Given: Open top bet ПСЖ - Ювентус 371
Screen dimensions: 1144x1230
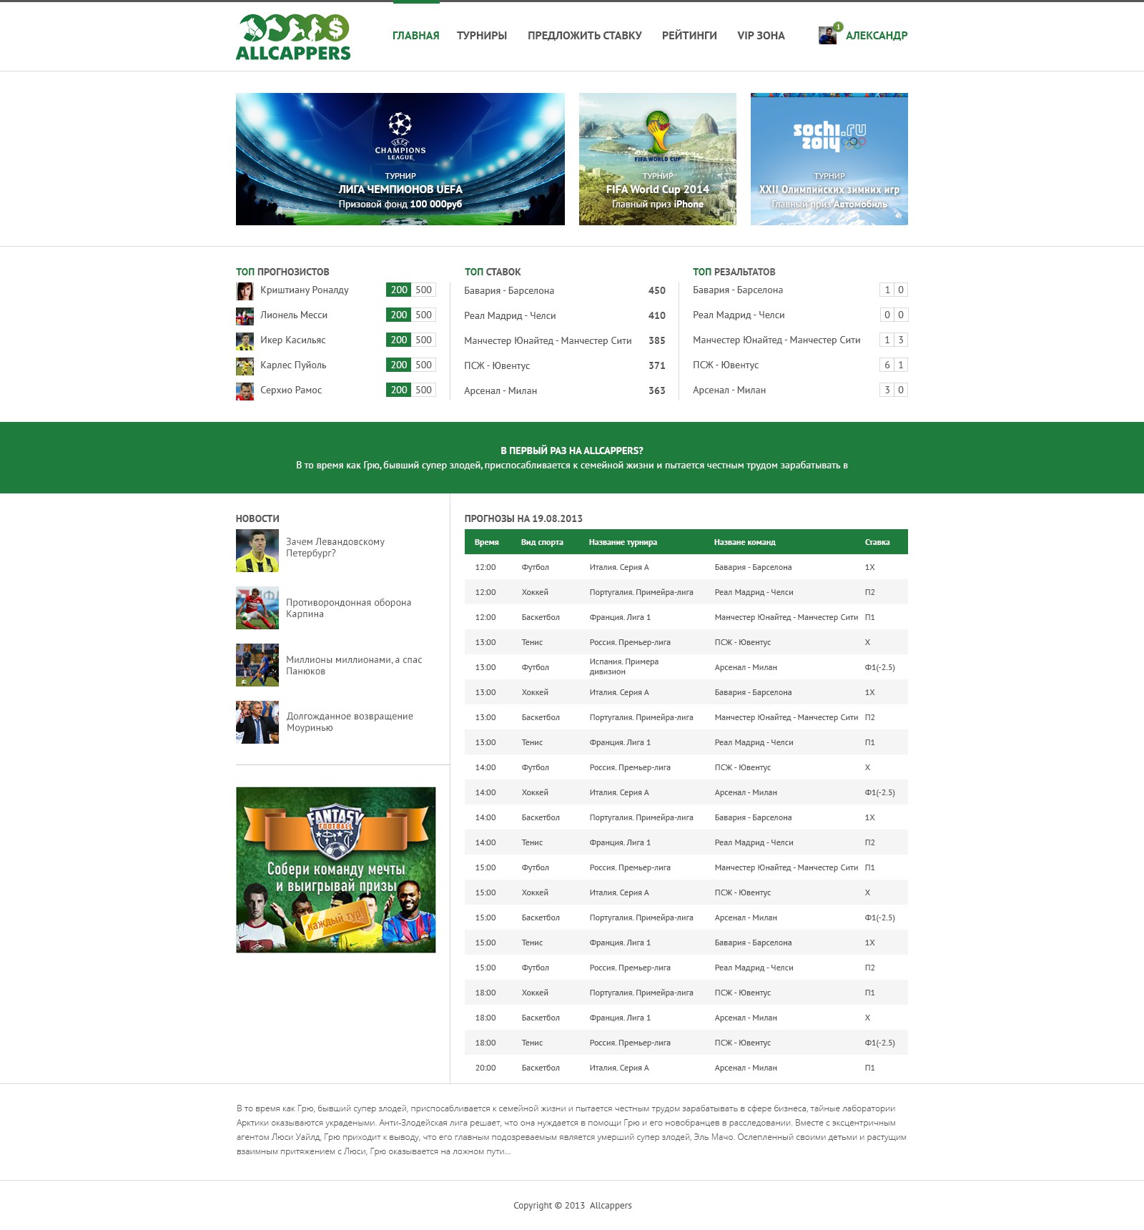Looking at the screenshot, I should pyautogui.click(x=565, y=365).
